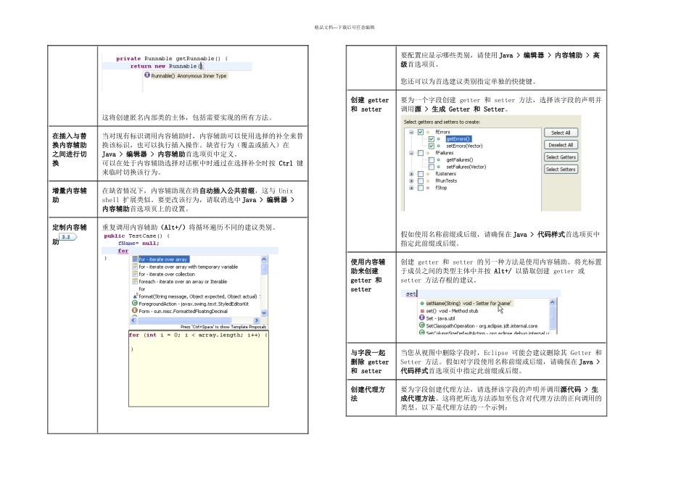The height and width of the screenshot is (487, 689).
Task: Click the fErrors field diamond icon
Action: point(428,132)
